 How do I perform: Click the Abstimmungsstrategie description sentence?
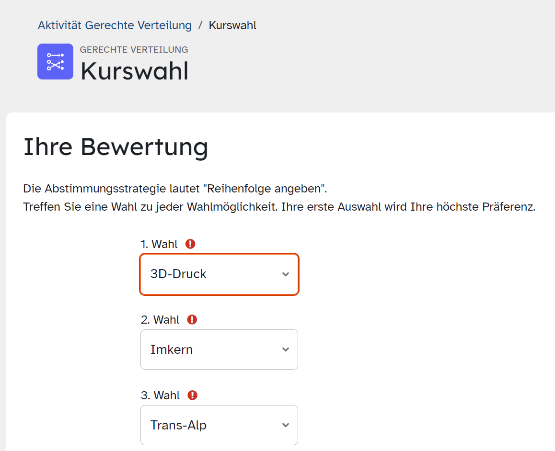click(175, 188)
